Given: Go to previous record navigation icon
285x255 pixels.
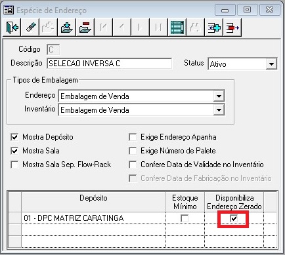Looking at the screenshot, I should 122,28.
